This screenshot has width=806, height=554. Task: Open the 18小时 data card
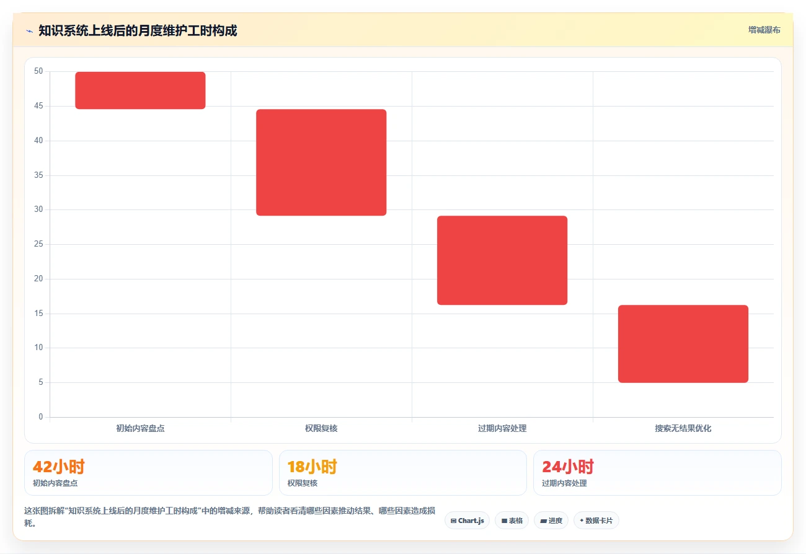[403, 473]
